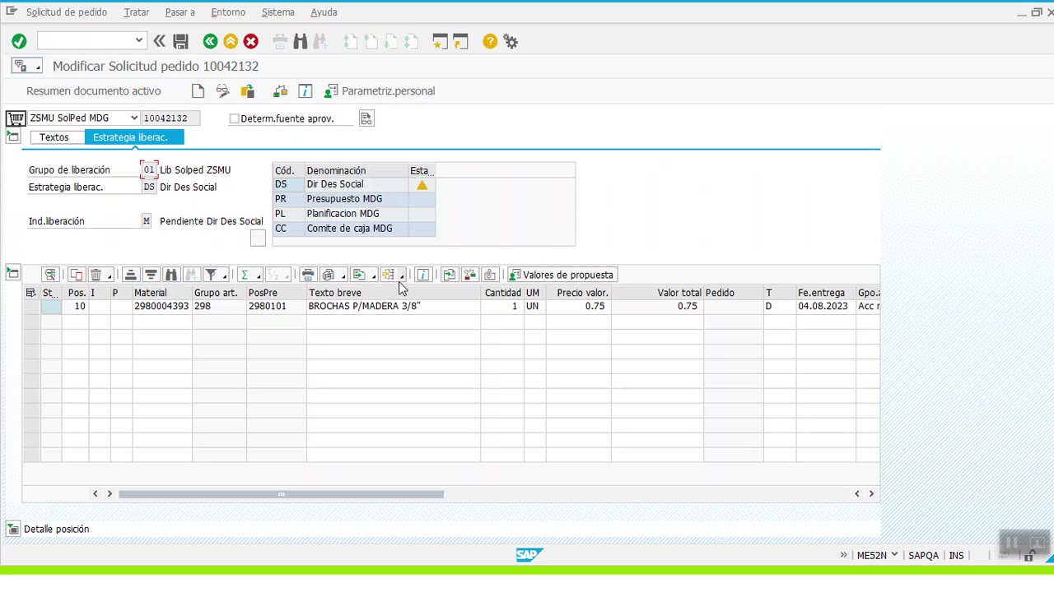Click the blue information icon next to Parametriz.personal

pos(305,90)
